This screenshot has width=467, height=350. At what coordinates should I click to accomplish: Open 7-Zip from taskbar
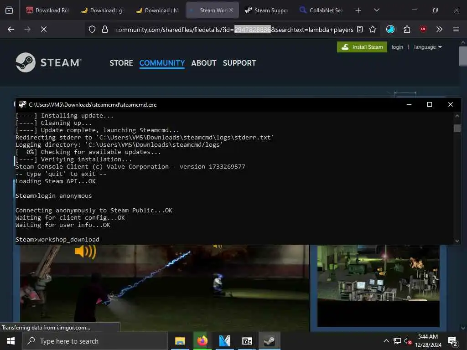pos(247,341)
